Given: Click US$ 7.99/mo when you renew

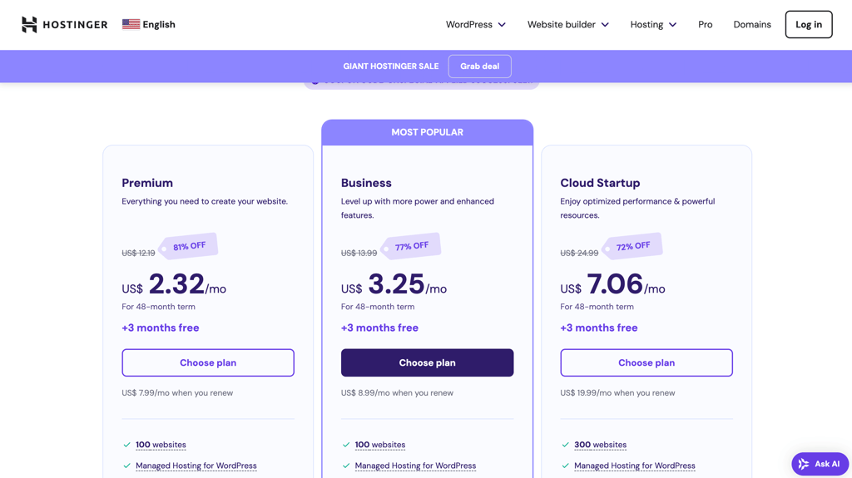Looking at the screenshot, I should [177, 392].
